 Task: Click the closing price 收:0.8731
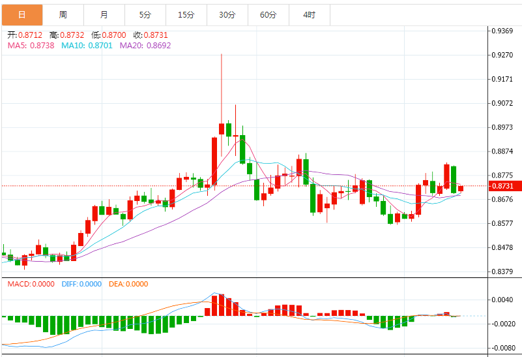[x=151, y=35]
